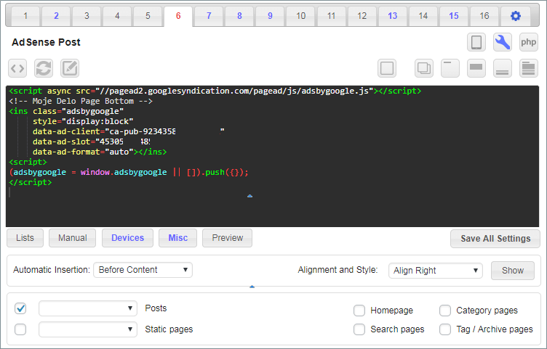Click the icon with thick top bar
547x349 pixels.
pyautogui.click(x=476, y=68)
